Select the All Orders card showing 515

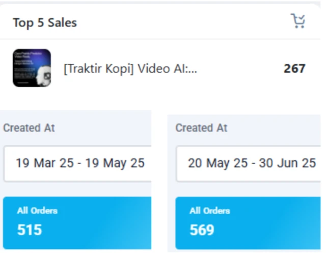point(76,222)
